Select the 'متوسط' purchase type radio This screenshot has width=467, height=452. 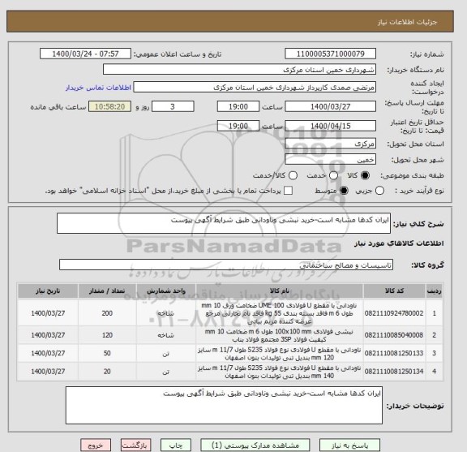pyautogui.click(x=344, y=191)
